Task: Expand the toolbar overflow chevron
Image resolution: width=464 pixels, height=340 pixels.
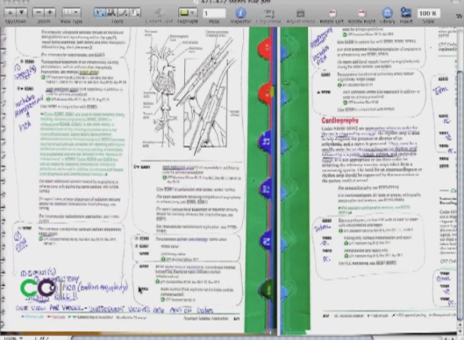Action: tap(459, 16)
